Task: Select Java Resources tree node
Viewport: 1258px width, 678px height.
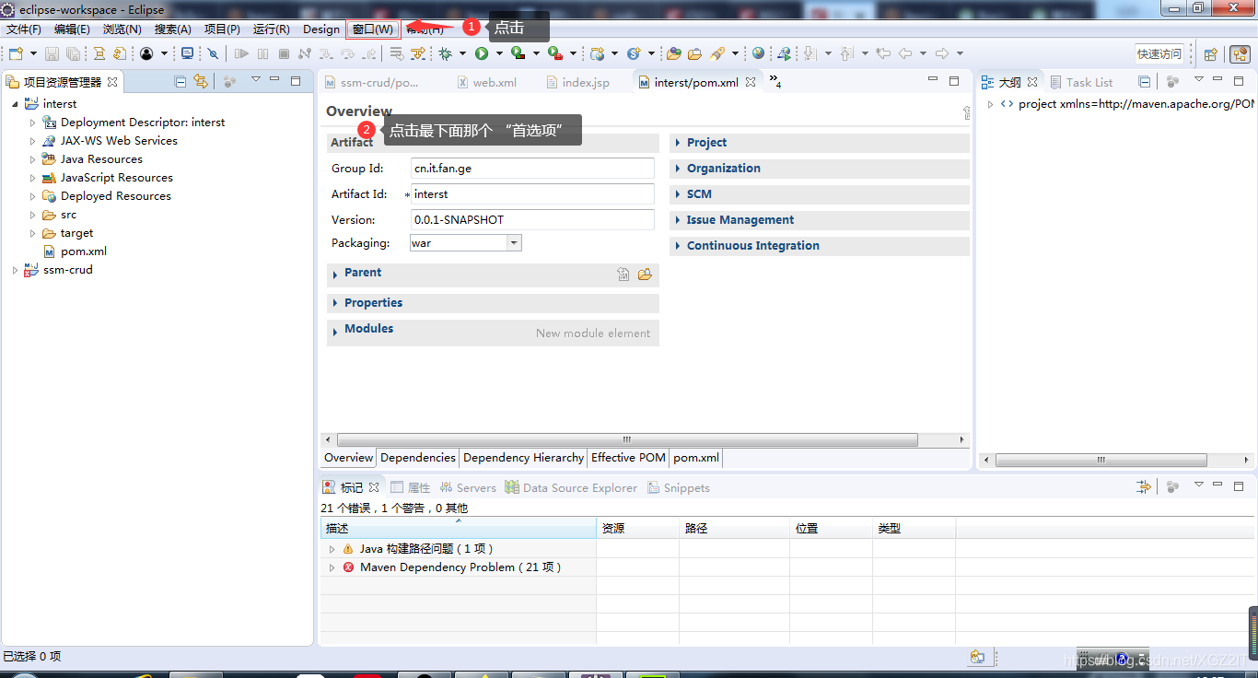Action: click(x=101, y=159)
